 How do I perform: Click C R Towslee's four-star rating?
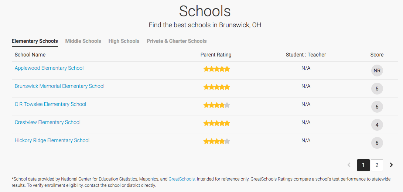pyautogui.click(x=216, y=105)
